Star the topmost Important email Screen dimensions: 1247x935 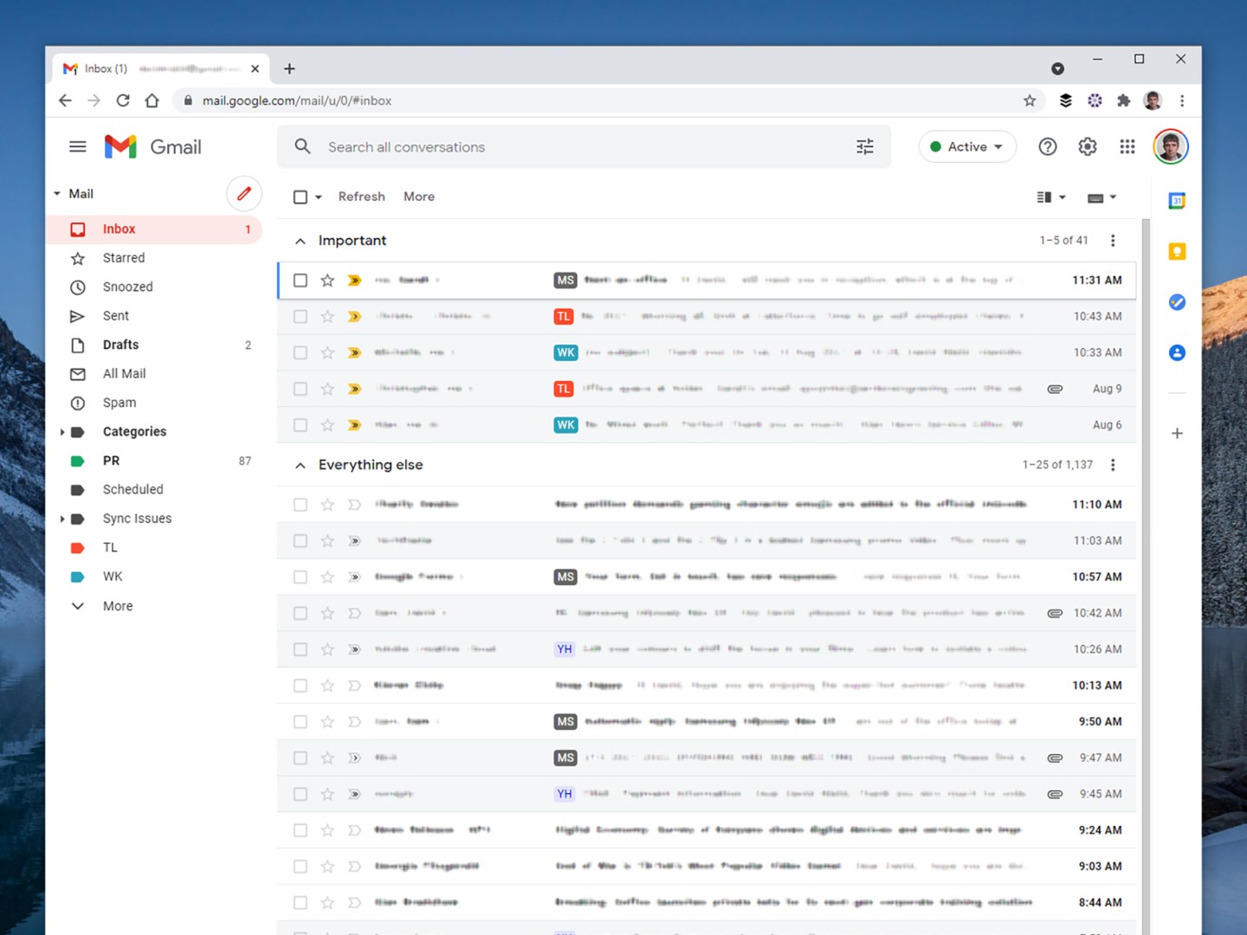tap(326, 280)
